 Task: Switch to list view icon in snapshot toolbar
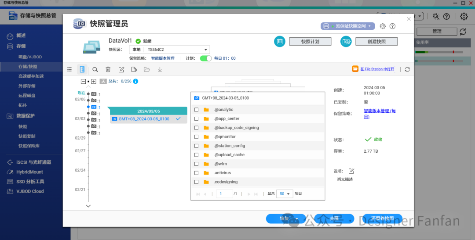tap(69, 69)
